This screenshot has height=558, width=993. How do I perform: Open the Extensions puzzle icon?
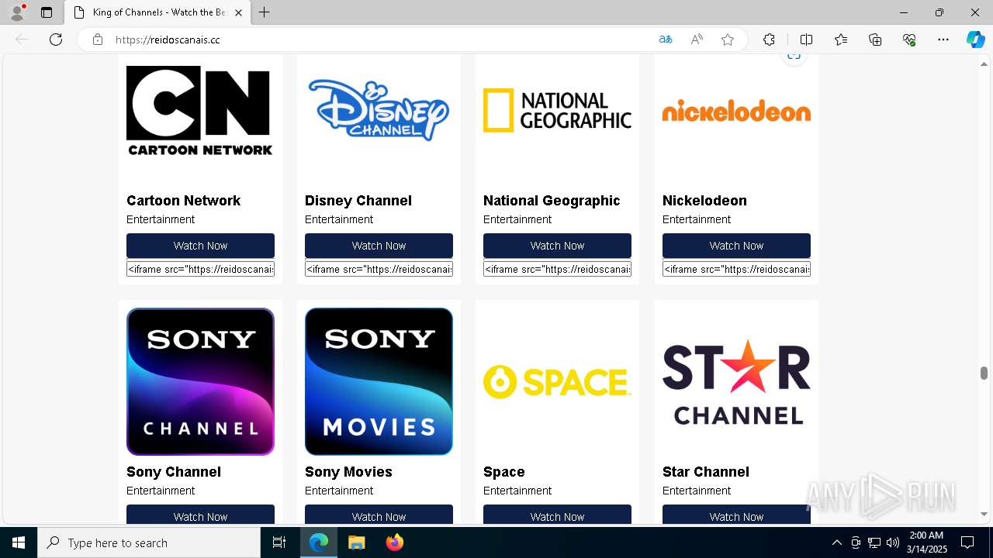769,40
